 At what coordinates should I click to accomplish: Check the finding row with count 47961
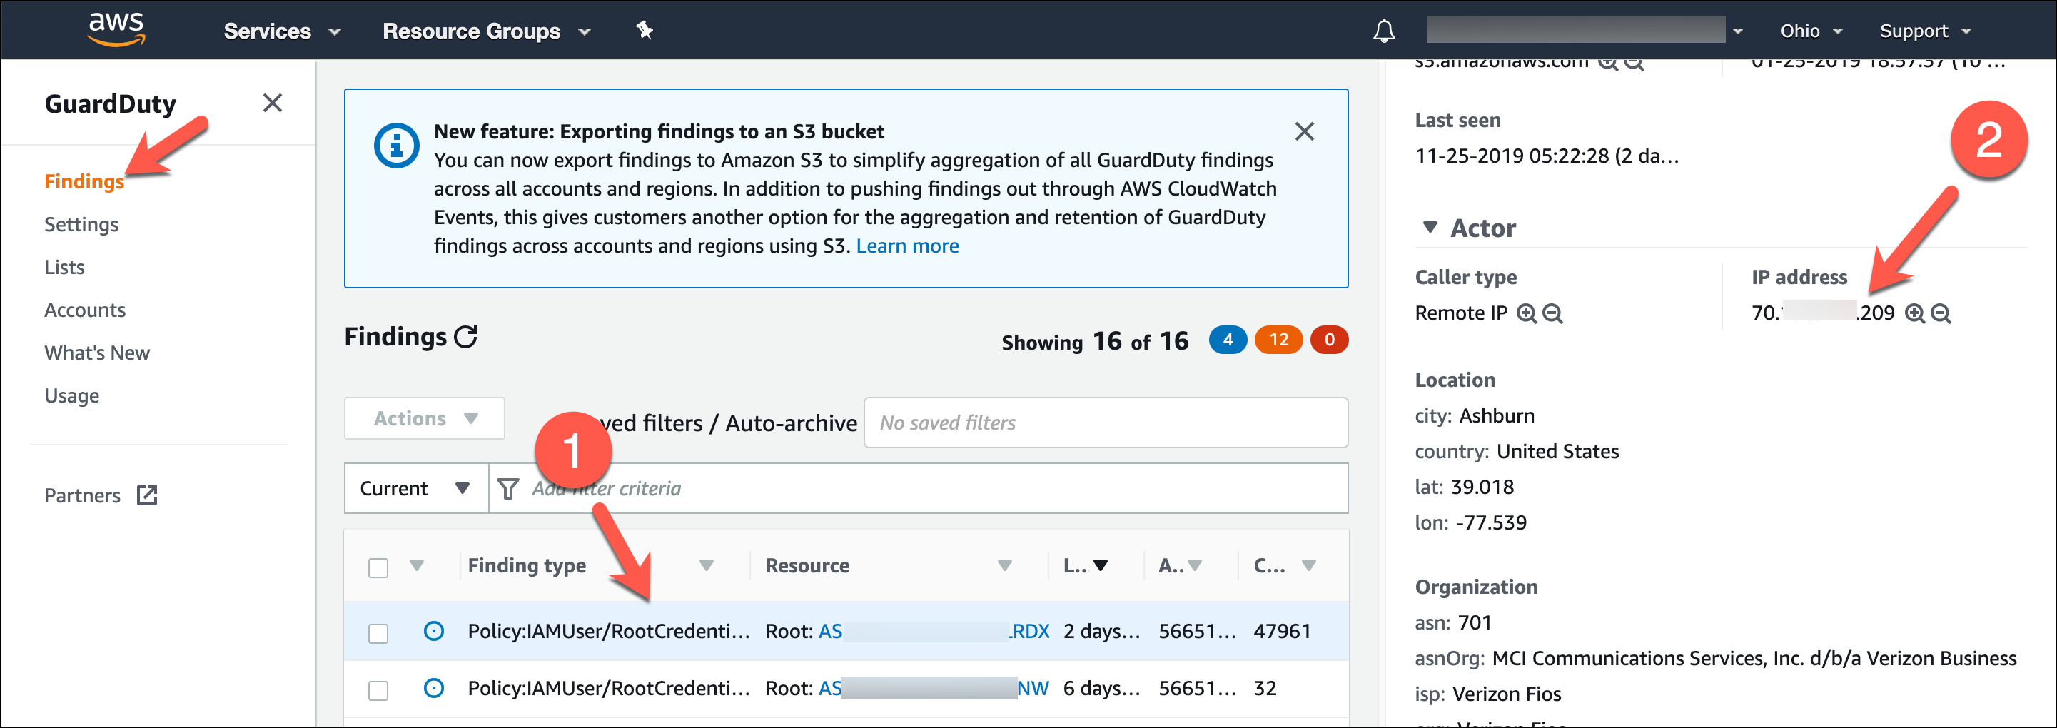378,633
